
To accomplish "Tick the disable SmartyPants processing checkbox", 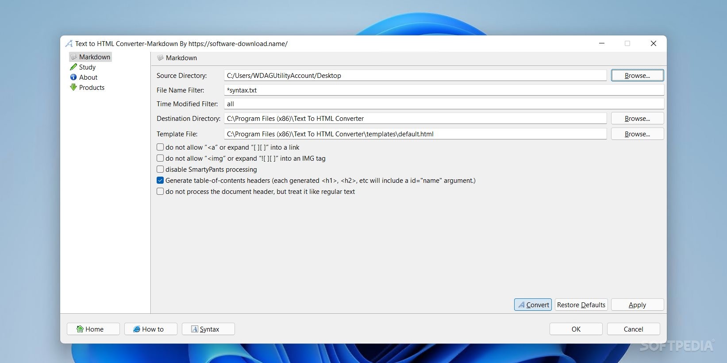I will click(160, 169).
